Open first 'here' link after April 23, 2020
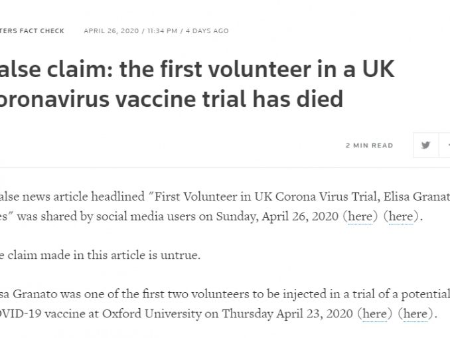This screenshot has width=450, height=338. pyautogui.click(x=375, y=313)
